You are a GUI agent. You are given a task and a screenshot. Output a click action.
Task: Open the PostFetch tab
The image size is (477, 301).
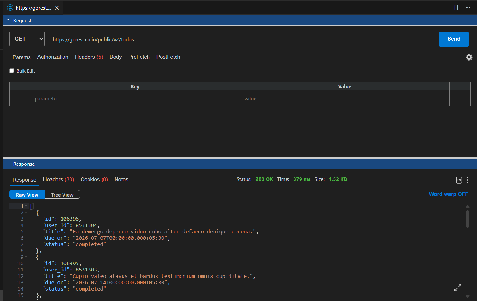coord(168,57)
